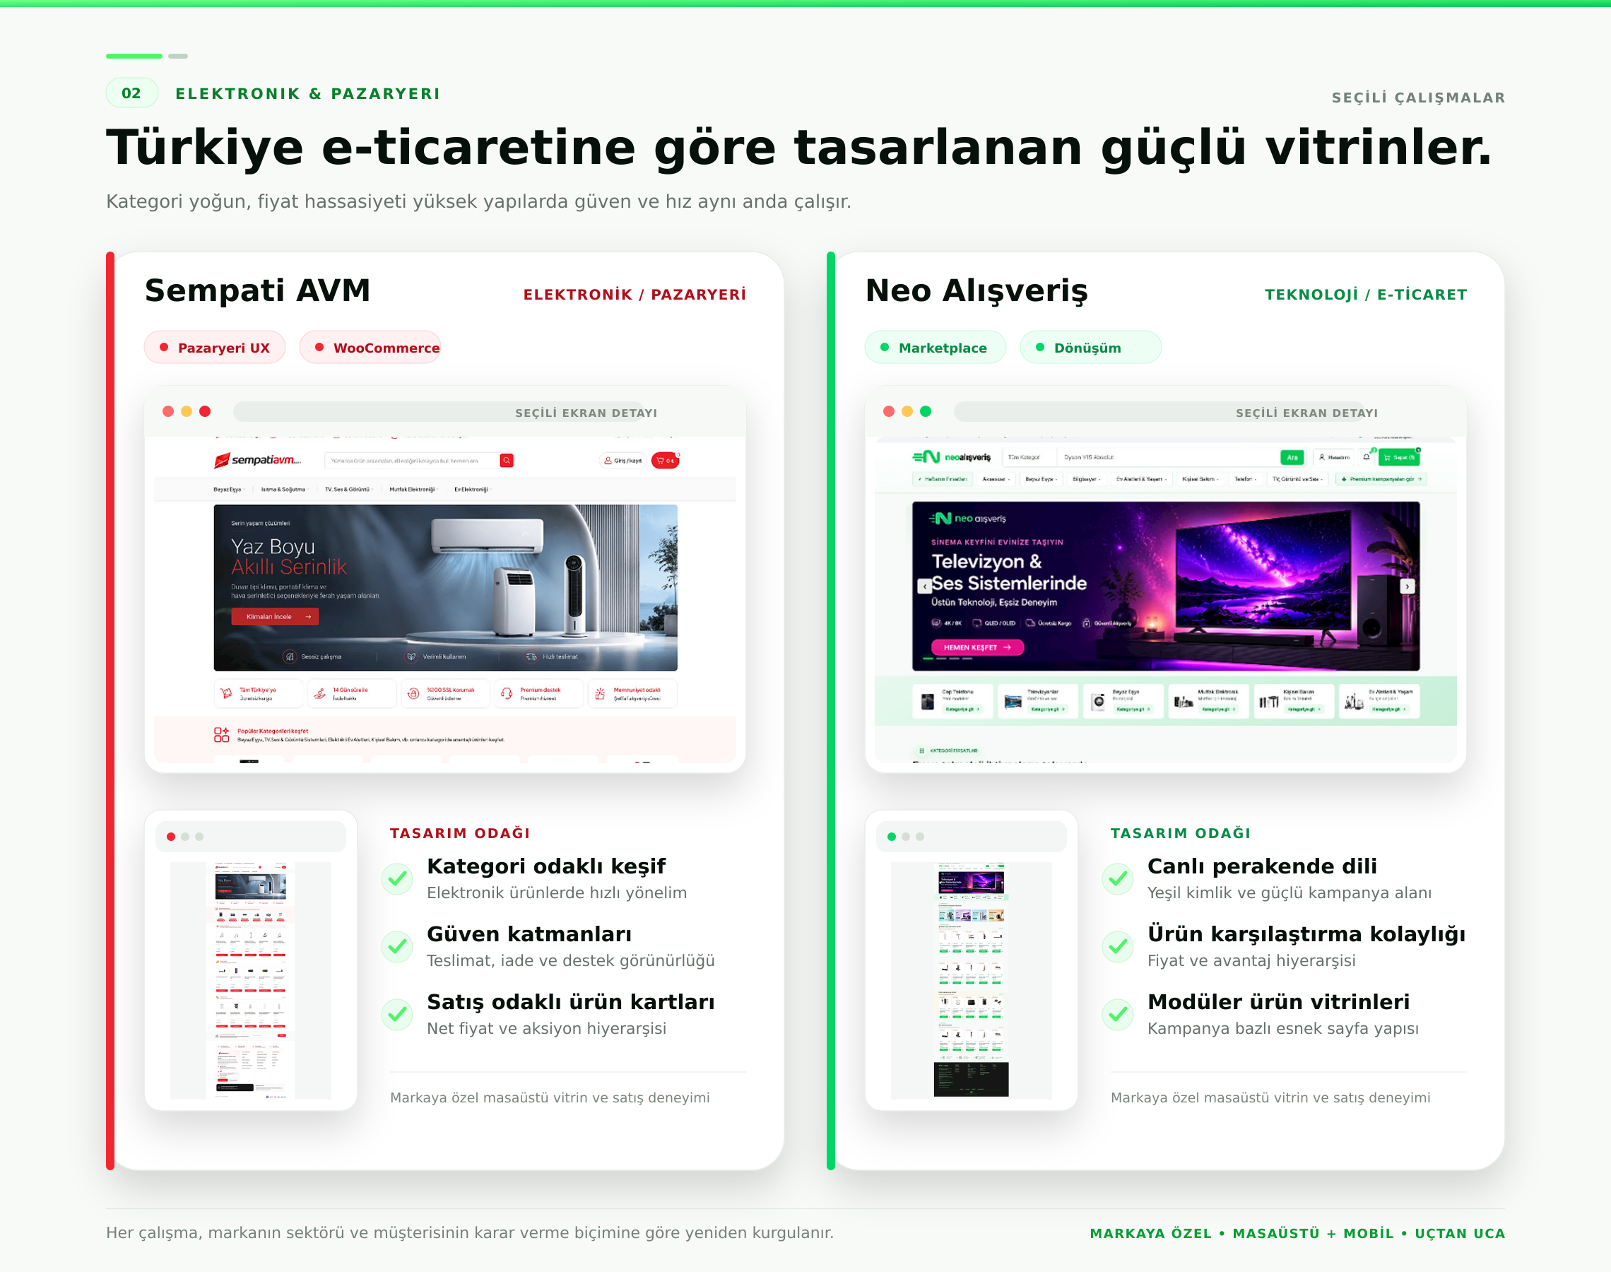The image size is (1611, 1272).
Task: Click the TV image on Televizyonlar card
Action: (x=1013, y=701)
